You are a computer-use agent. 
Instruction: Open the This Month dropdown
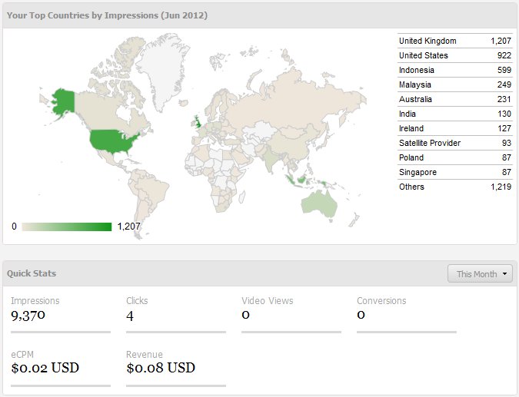[480, 273]
